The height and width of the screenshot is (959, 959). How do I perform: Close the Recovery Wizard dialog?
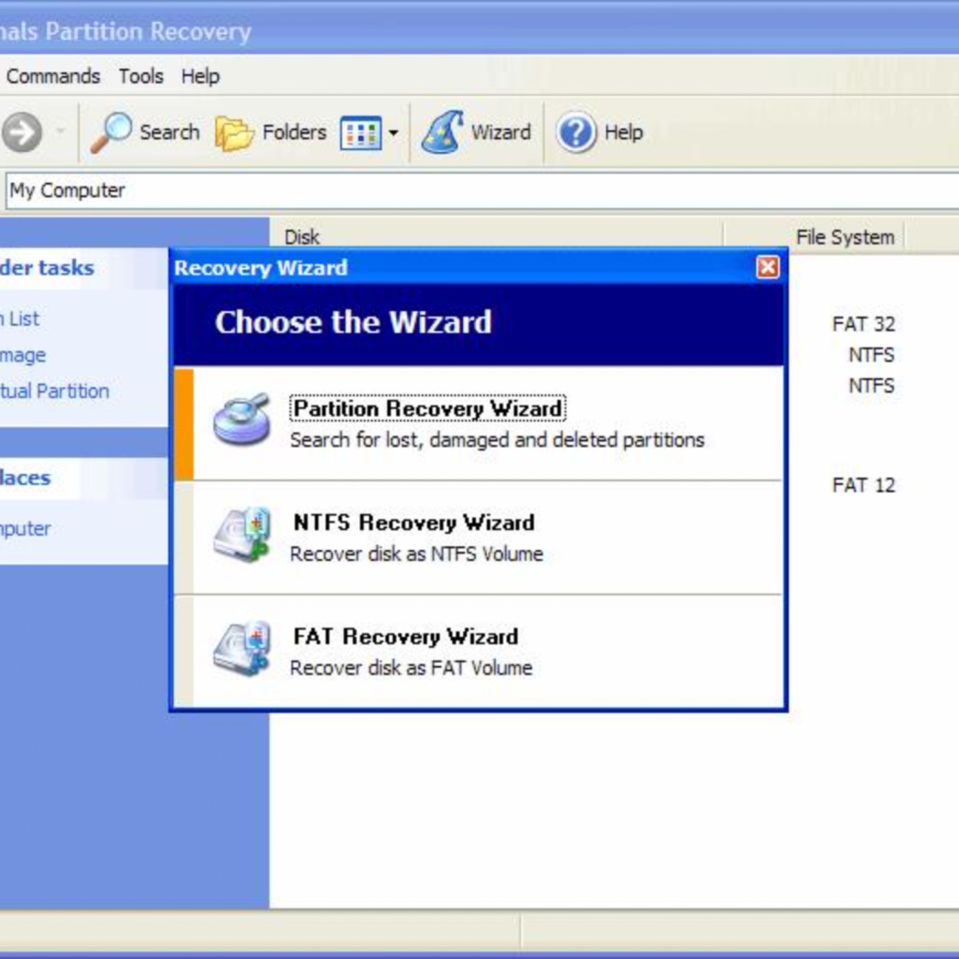tap(767, 267)
